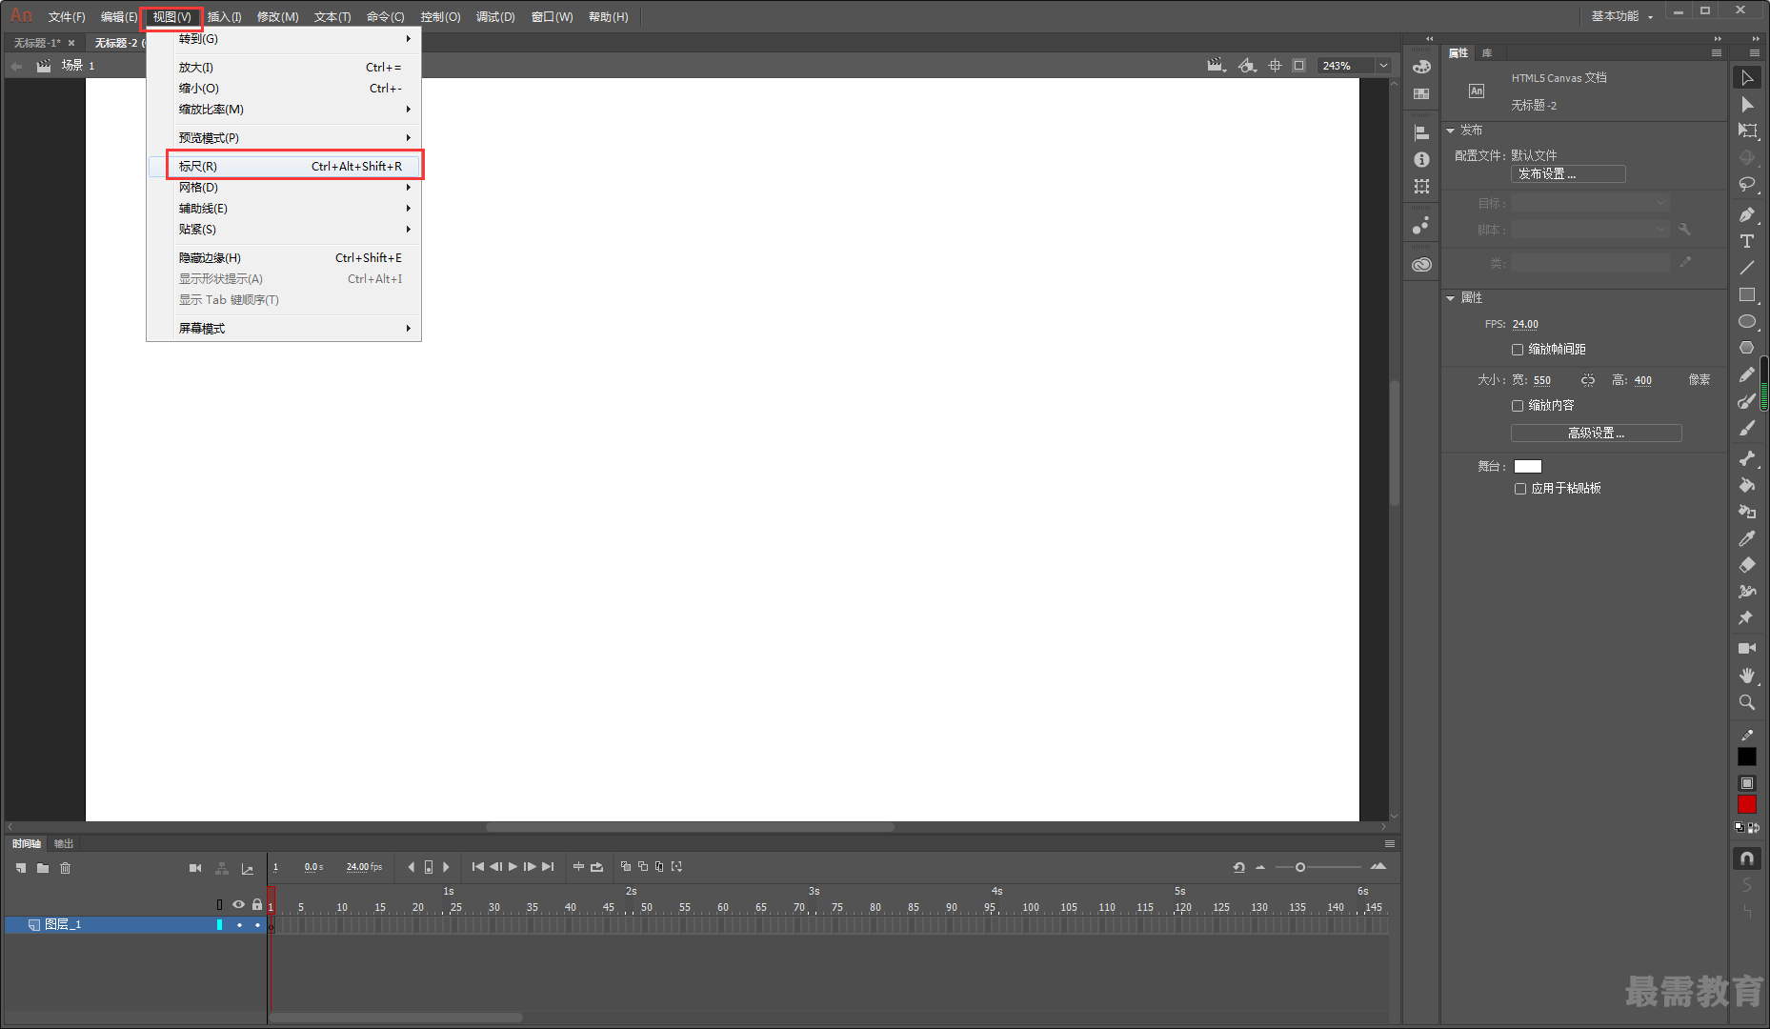This screenshot has height=1029, width=1770.
Task: Click the new layer icon in timeline
Action: 21,868
